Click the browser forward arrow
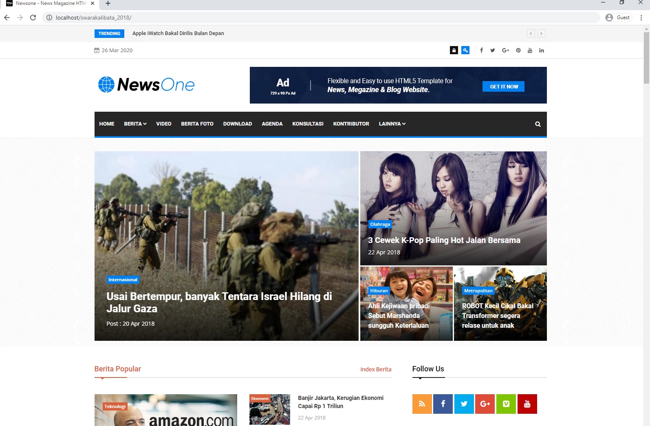 (20, 18)
